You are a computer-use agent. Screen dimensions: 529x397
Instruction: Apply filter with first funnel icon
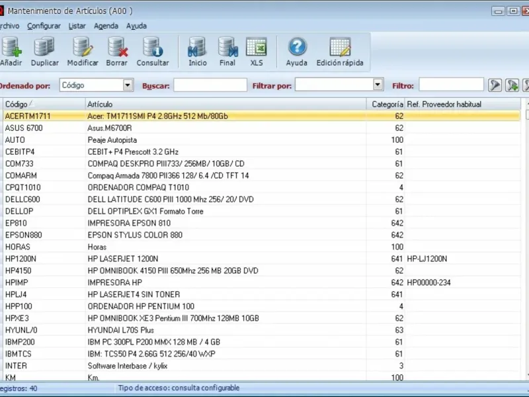coord(495,85)
